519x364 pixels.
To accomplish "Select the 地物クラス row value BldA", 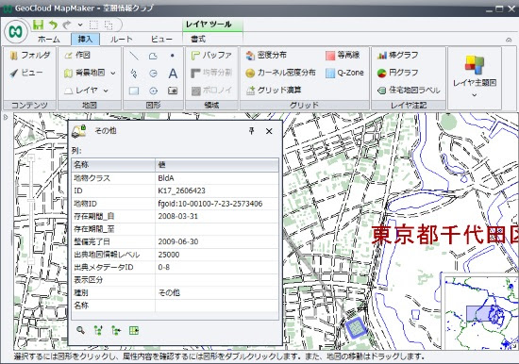I will point(166,178).
